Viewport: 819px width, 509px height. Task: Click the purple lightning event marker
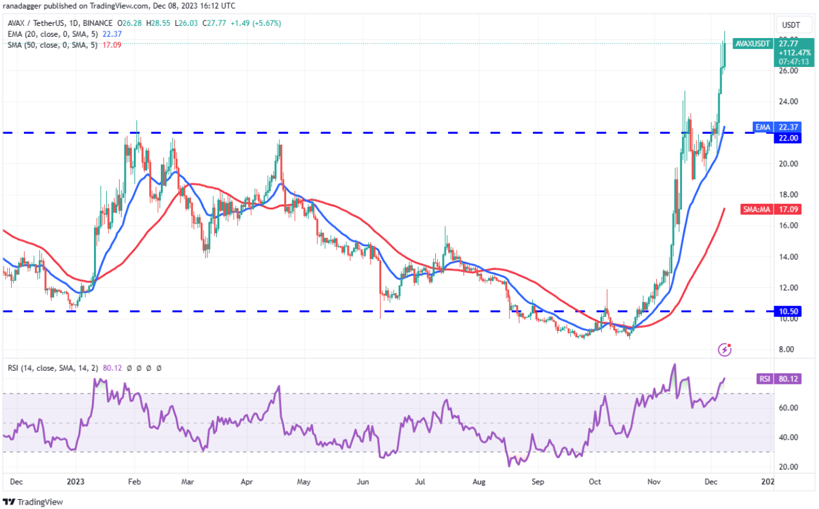[x=725, y=350]
